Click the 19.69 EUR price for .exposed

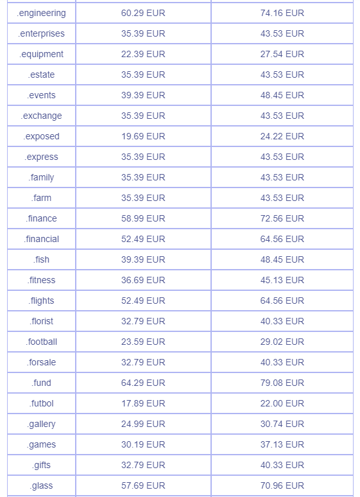tap(143, 136)
